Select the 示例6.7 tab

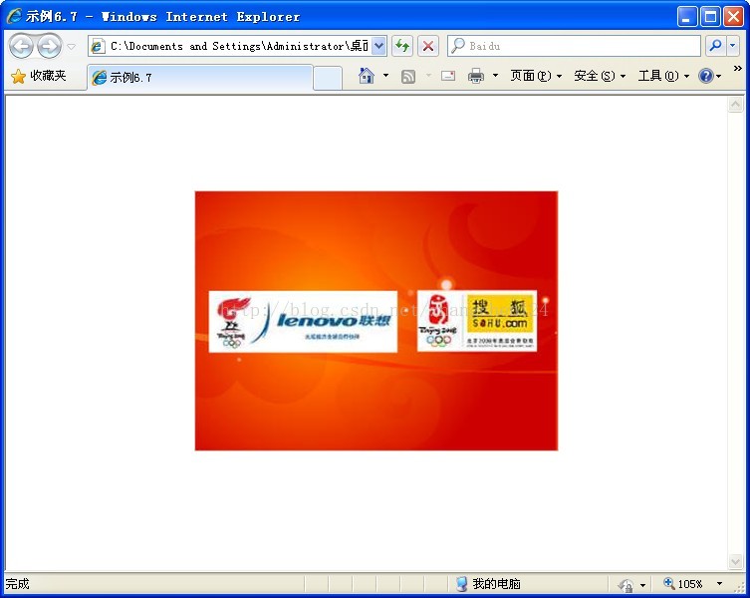point(200,77)
